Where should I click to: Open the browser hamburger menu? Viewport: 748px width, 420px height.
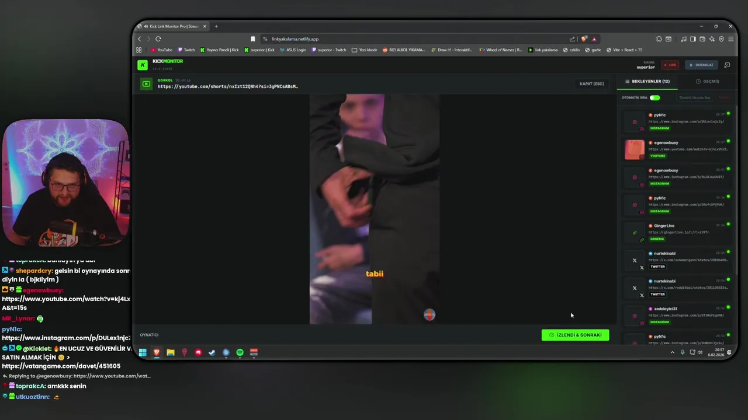pos(730,39)
